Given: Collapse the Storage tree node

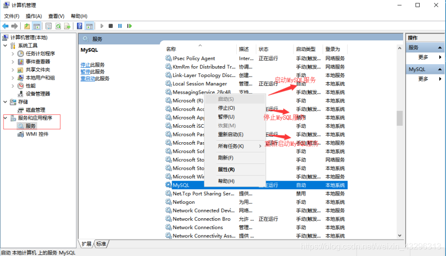Looking at the screenshot, I should pyautogui.click(x=5, y=102).
